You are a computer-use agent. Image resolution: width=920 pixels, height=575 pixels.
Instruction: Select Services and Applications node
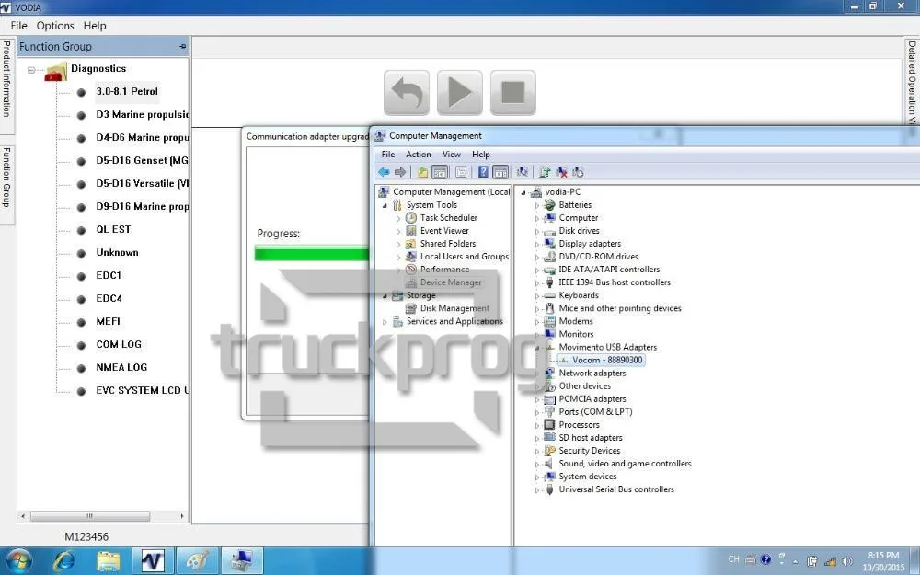[x=454, y=321]
